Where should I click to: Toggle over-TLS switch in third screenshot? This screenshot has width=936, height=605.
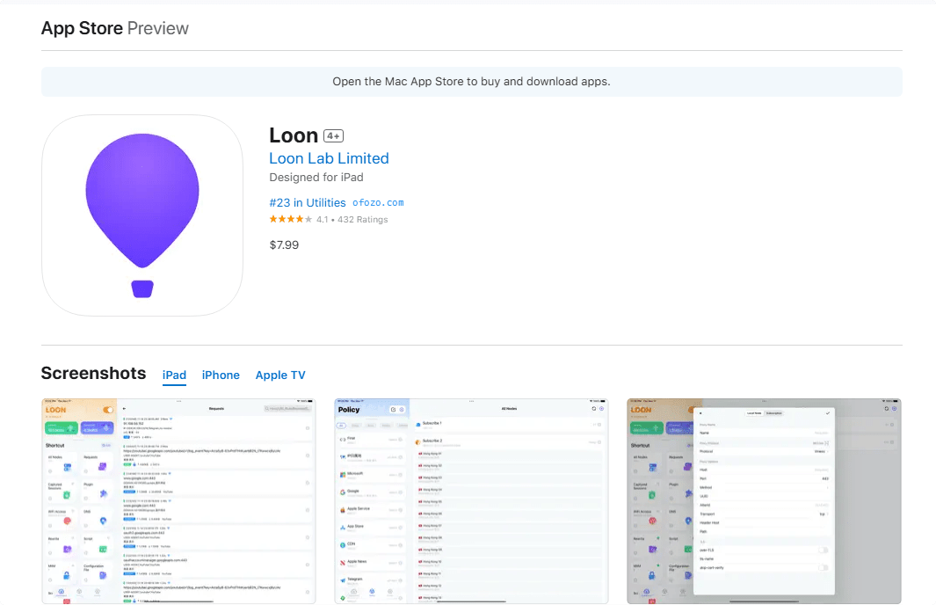click(x=824, y=550)
